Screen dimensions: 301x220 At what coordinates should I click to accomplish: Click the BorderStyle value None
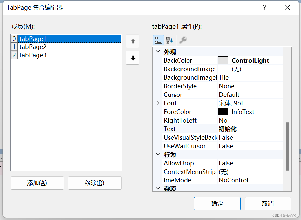(227, 86)
